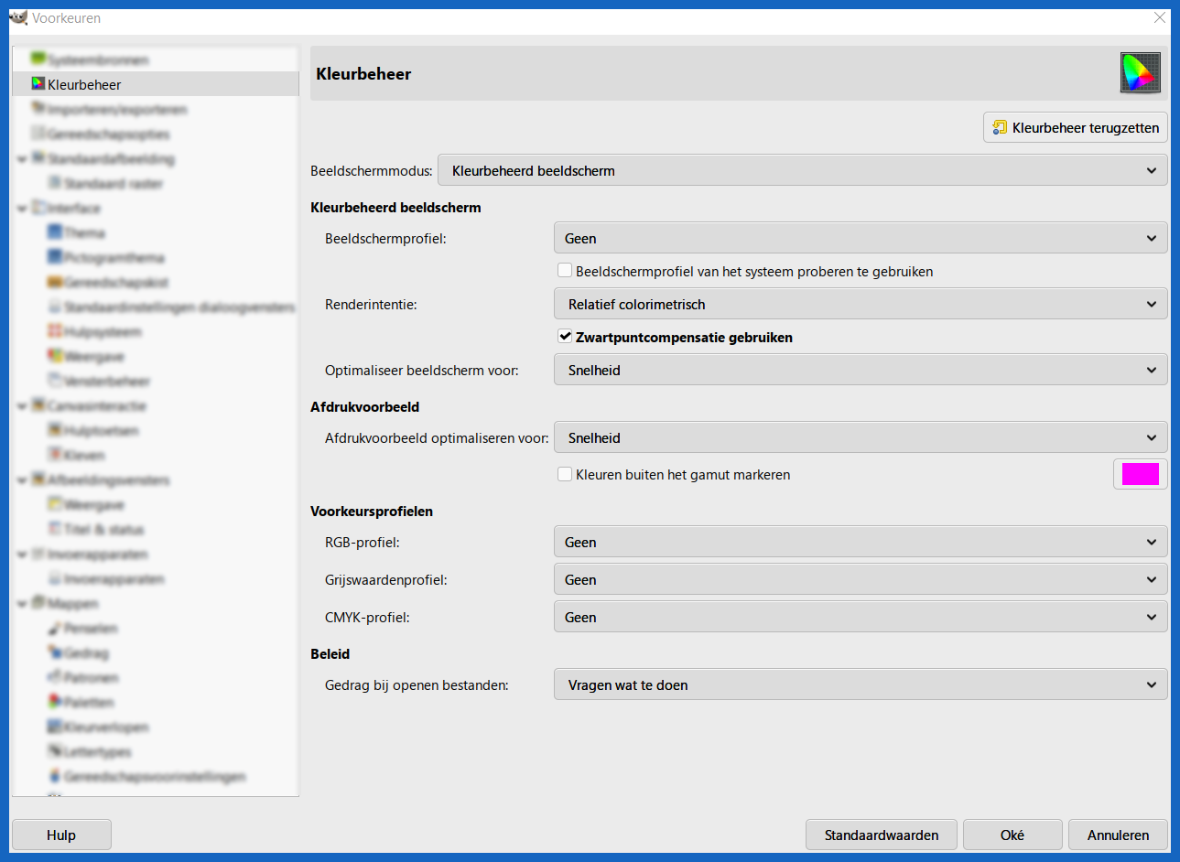1180x862 pixels.
Task: Collapse the Interface tree branch
Action: (22, 209)
